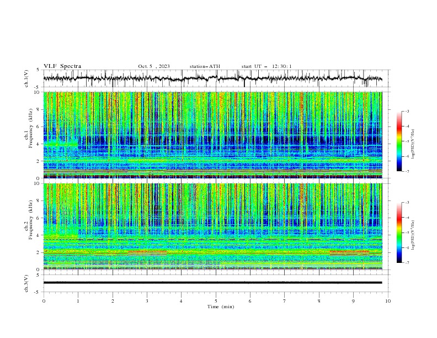Click the "-3" label on ch.1 color bar
Image resolution: width=437 pixels, height=338 pixels.
407,111
